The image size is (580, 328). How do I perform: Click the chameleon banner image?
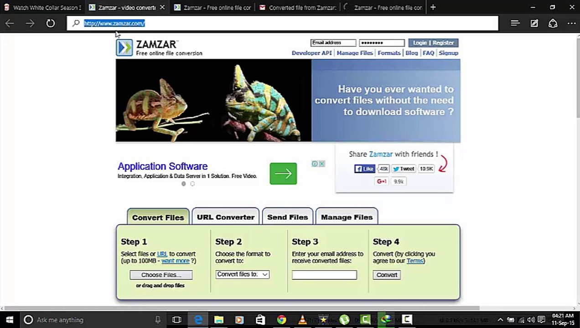[213, 100]
